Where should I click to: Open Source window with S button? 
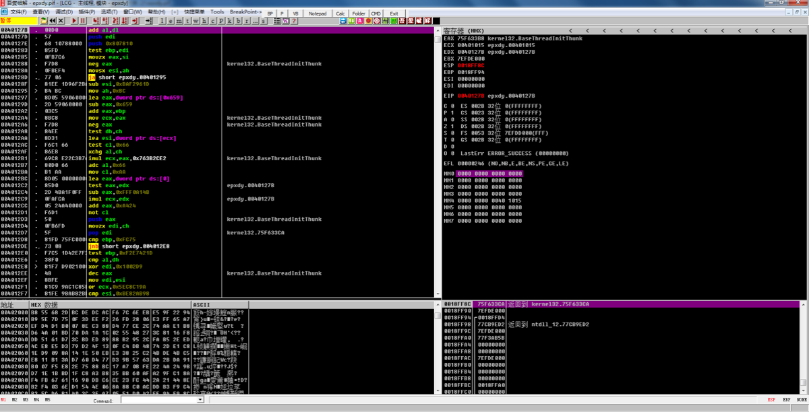click(263, 21)
